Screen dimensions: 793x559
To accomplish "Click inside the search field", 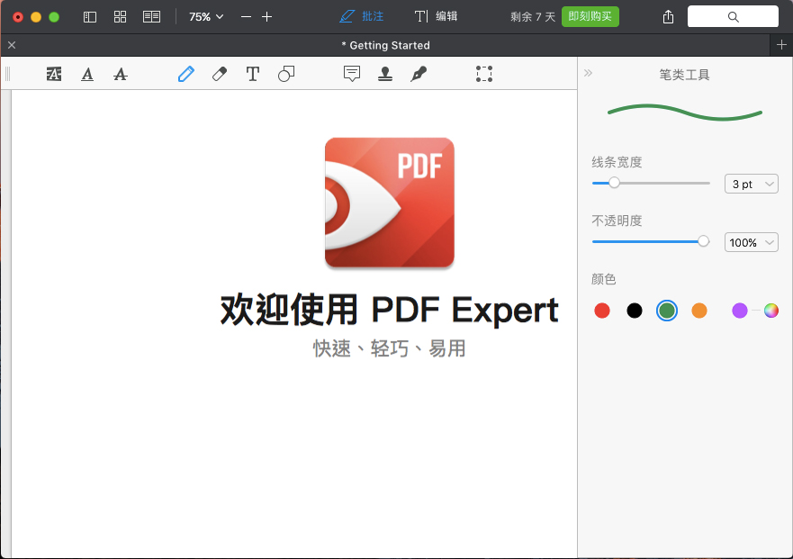I will pyautogui.click(x=733, y=16).
